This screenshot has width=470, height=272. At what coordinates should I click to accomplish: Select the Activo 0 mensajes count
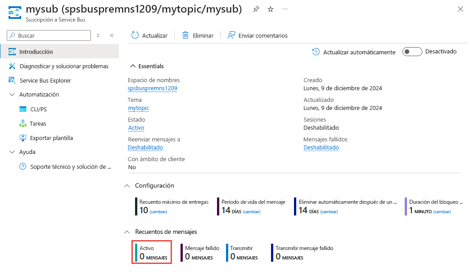coord(152,253)
